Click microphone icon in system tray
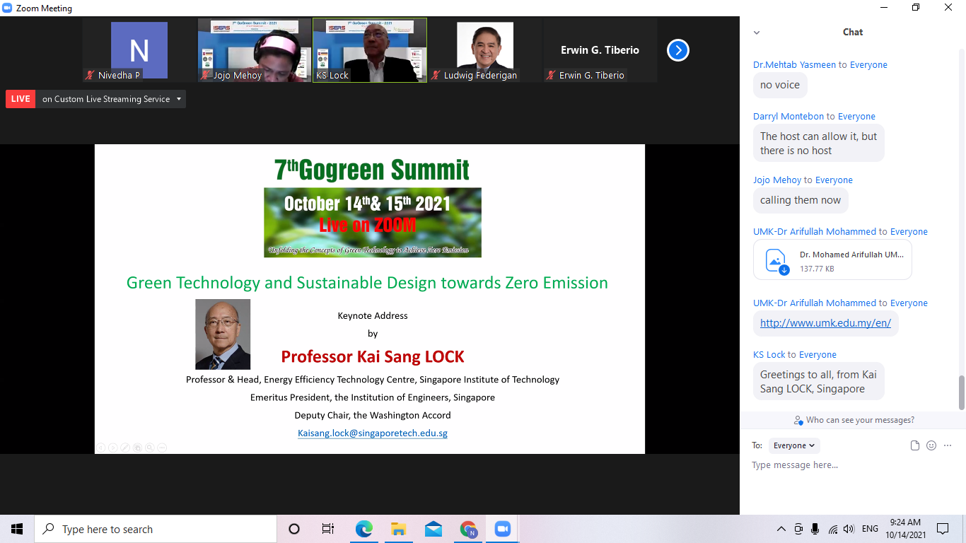 [x=815, y=529]
